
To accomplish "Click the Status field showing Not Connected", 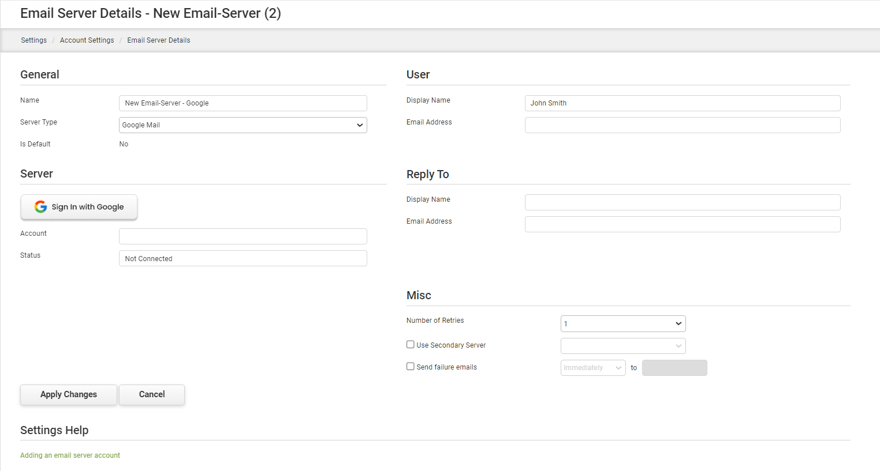I will [x=243, y=258].
